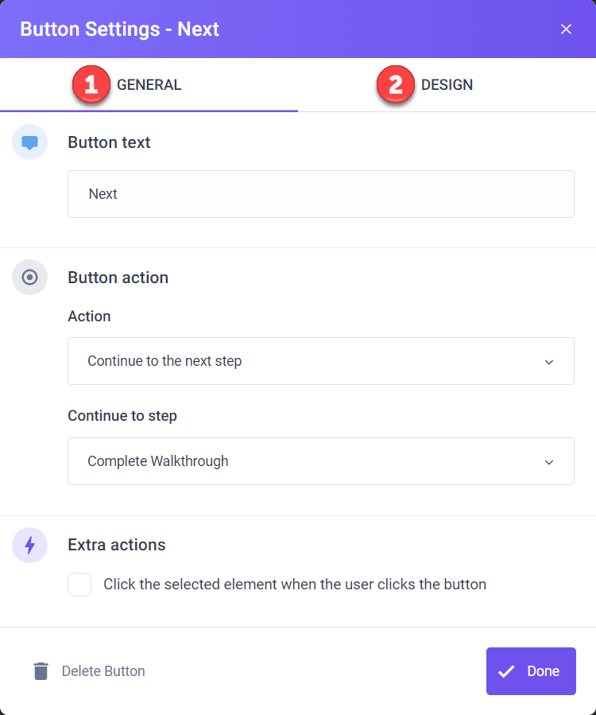Screen dimensions: 596x715
Task: Click the red number 2 badge
Action: (x=396, y=84)
